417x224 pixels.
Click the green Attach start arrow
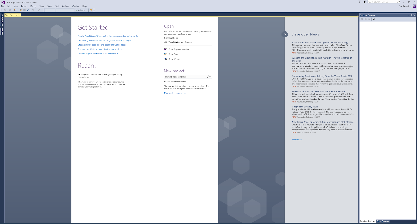click(x=76, y=10)
